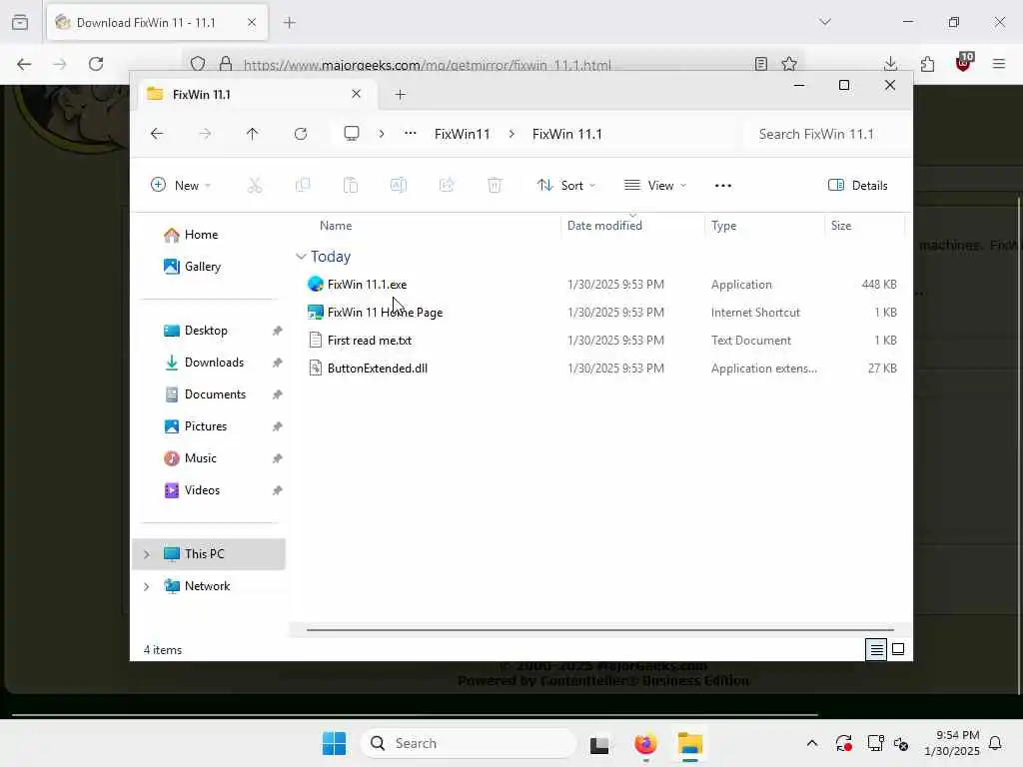The image size is (1023, 767).
Task: Go up one folder level in Explorer
Action: [253, 134]
